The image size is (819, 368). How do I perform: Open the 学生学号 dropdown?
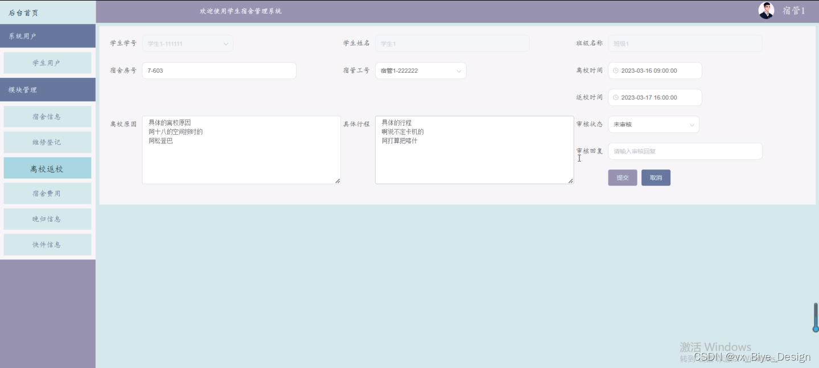(x=188, y=43)
